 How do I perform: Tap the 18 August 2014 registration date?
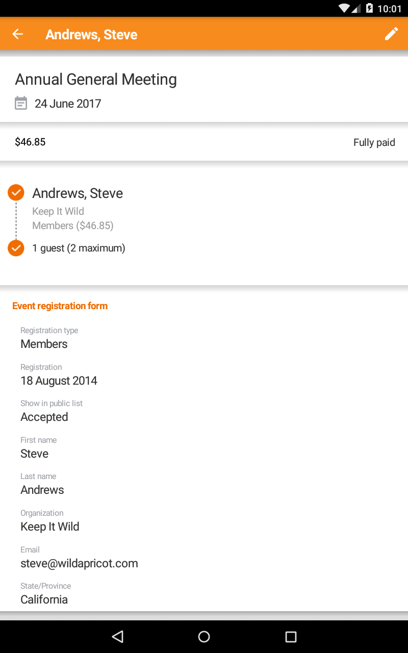click(x=59, y=381)
